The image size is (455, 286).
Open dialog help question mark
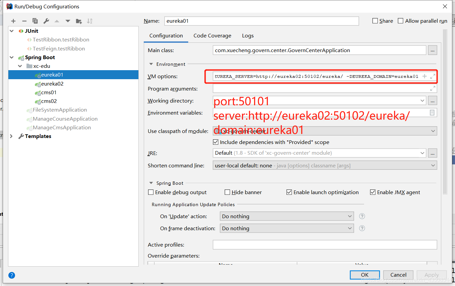point(12,275)
